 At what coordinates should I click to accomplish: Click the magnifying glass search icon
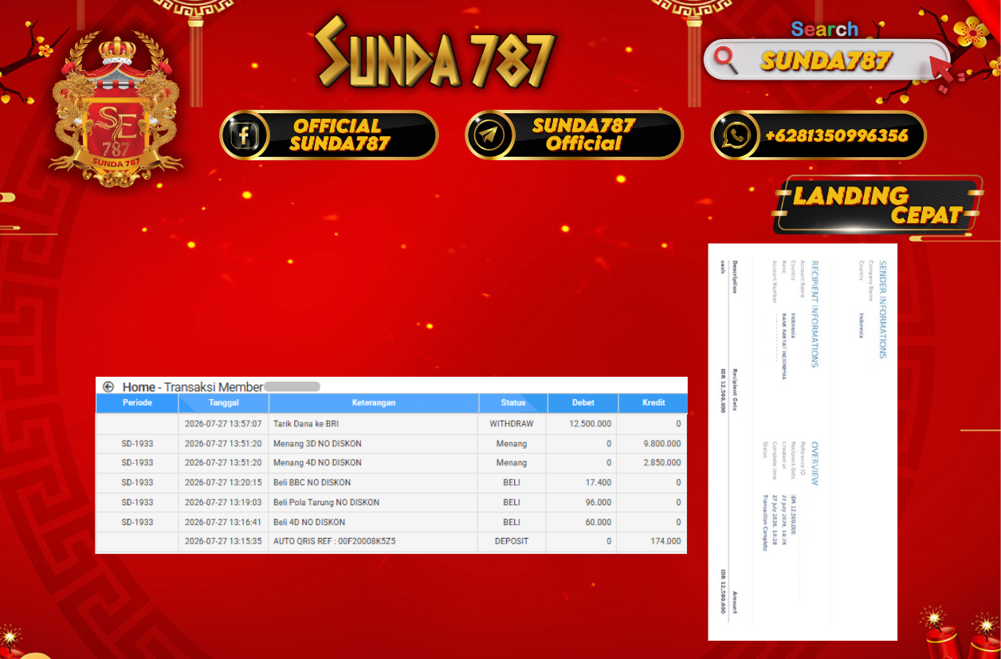click(726, 60)
